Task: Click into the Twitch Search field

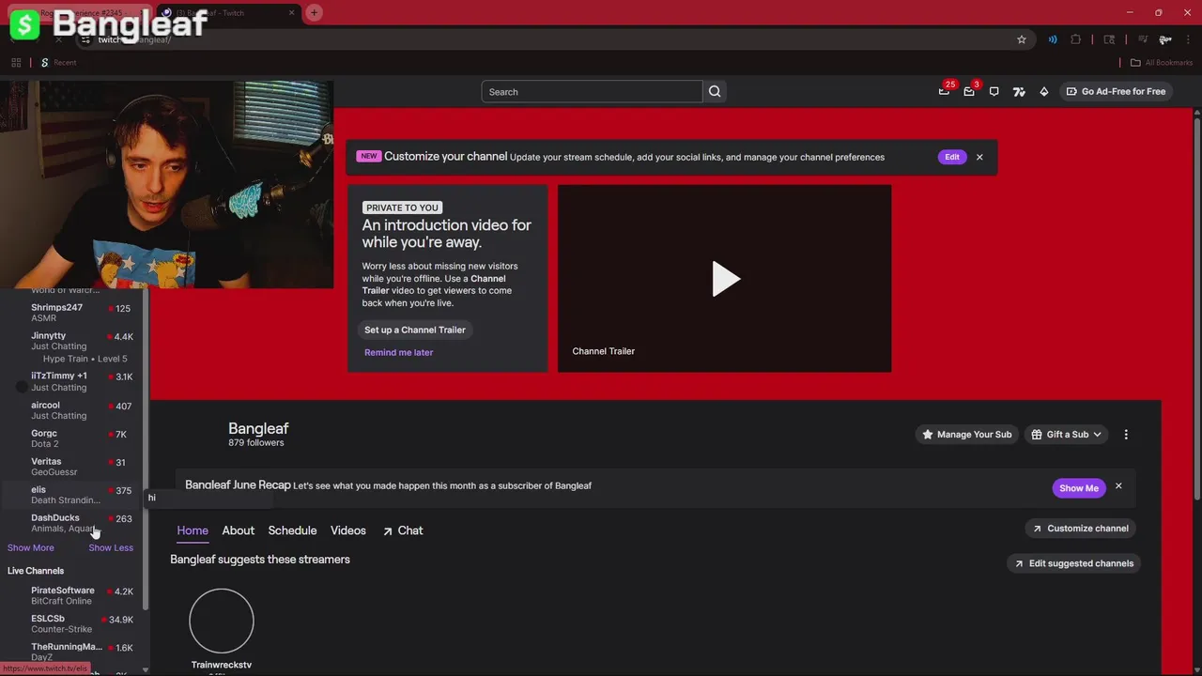Action: tap(592, 91)
